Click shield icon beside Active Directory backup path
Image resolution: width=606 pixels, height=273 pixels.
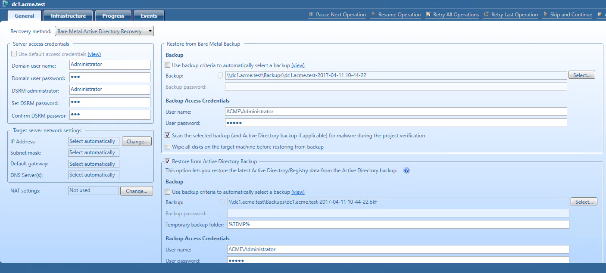[222, 202]
